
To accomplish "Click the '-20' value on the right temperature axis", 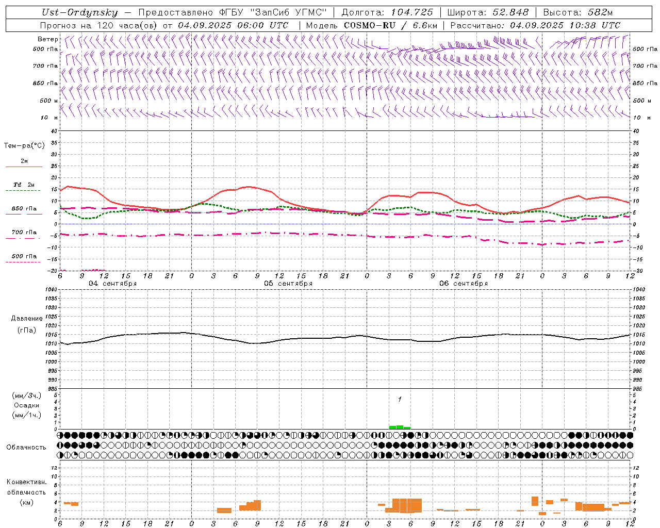I will coord(637,271).
